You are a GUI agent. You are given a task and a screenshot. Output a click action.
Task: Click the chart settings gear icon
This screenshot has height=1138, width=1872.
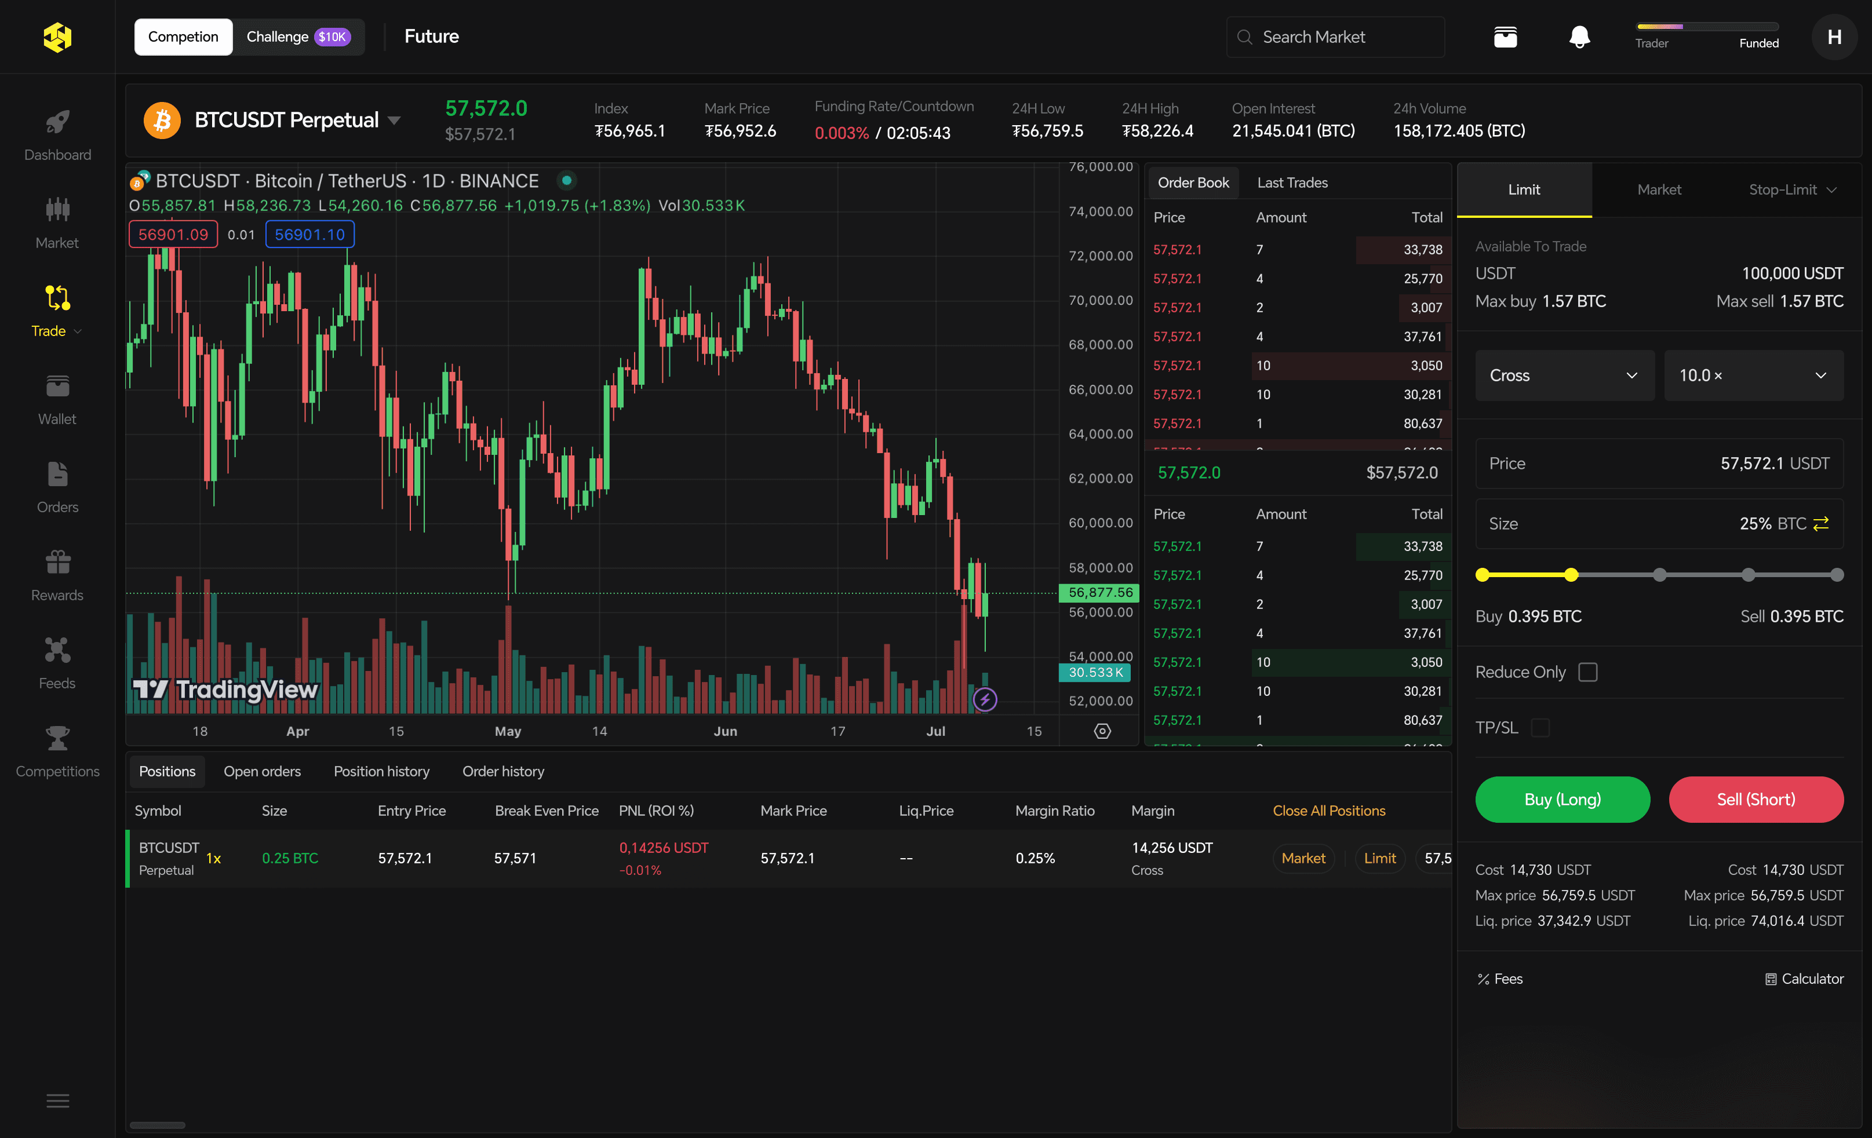tap(1102, 731)
